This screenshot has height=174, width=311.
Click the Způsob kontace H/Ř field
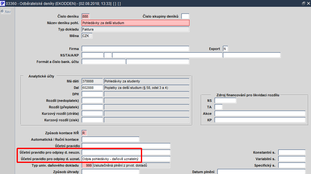coord(84,133)
